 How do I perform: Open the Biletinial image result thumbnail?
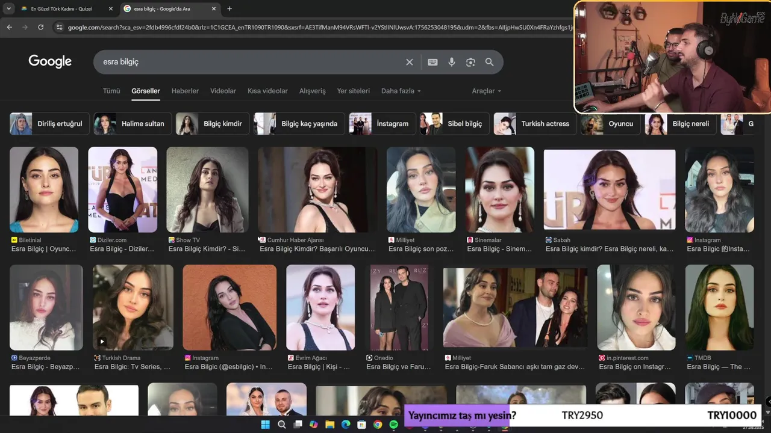tap(44, 189)
